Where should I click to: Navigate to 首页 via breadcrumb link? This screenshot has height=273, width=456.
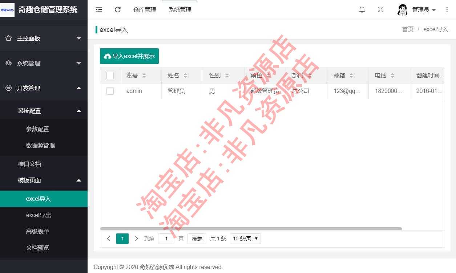408,29
